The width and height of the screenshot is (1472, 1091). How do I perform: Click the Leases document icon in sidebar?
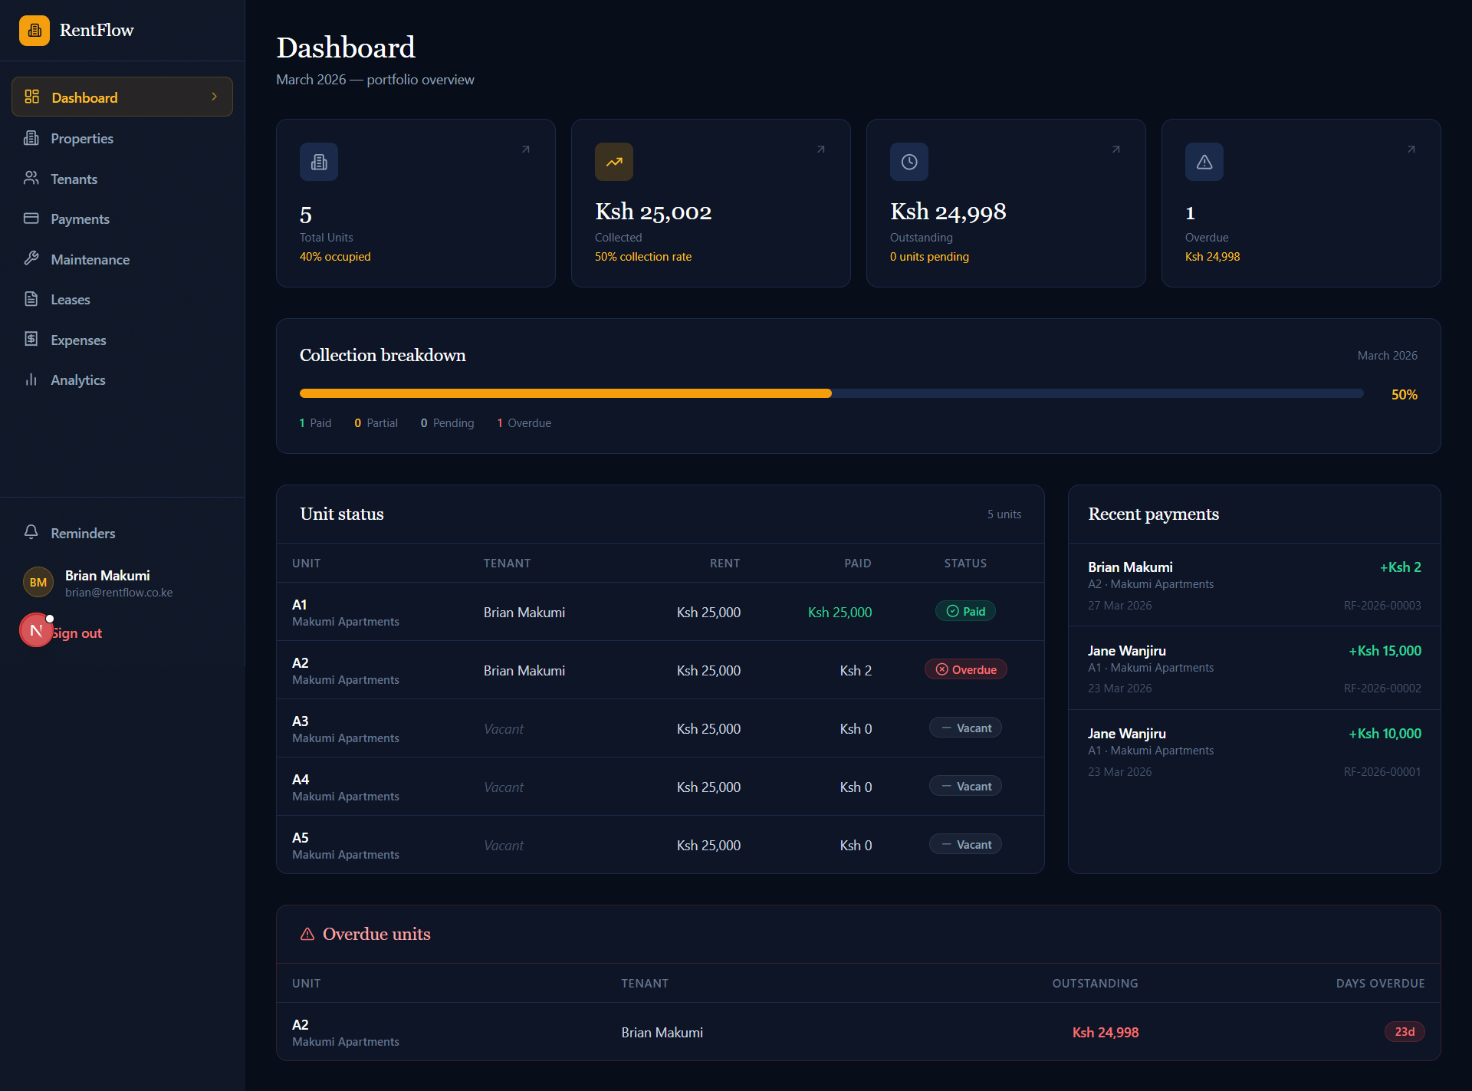click(31, 299)
